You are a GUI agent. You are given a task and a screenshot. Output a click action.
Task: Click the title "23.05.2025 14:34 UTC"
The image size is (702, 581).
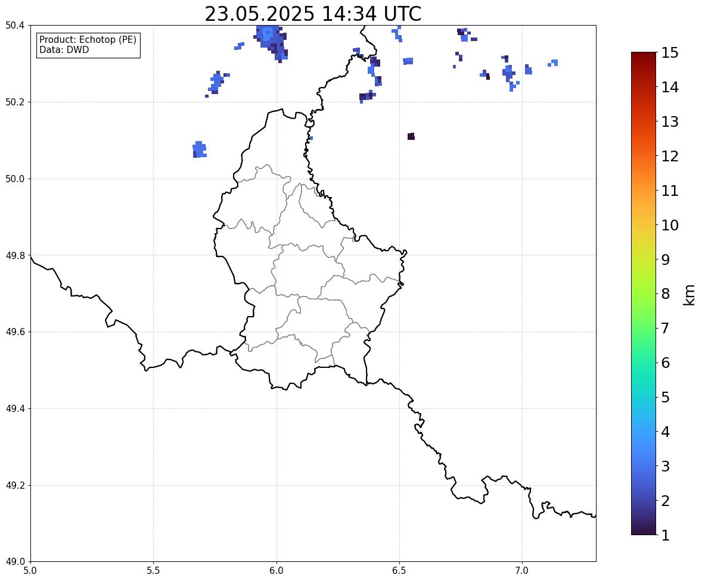click(x=313, y=14)
